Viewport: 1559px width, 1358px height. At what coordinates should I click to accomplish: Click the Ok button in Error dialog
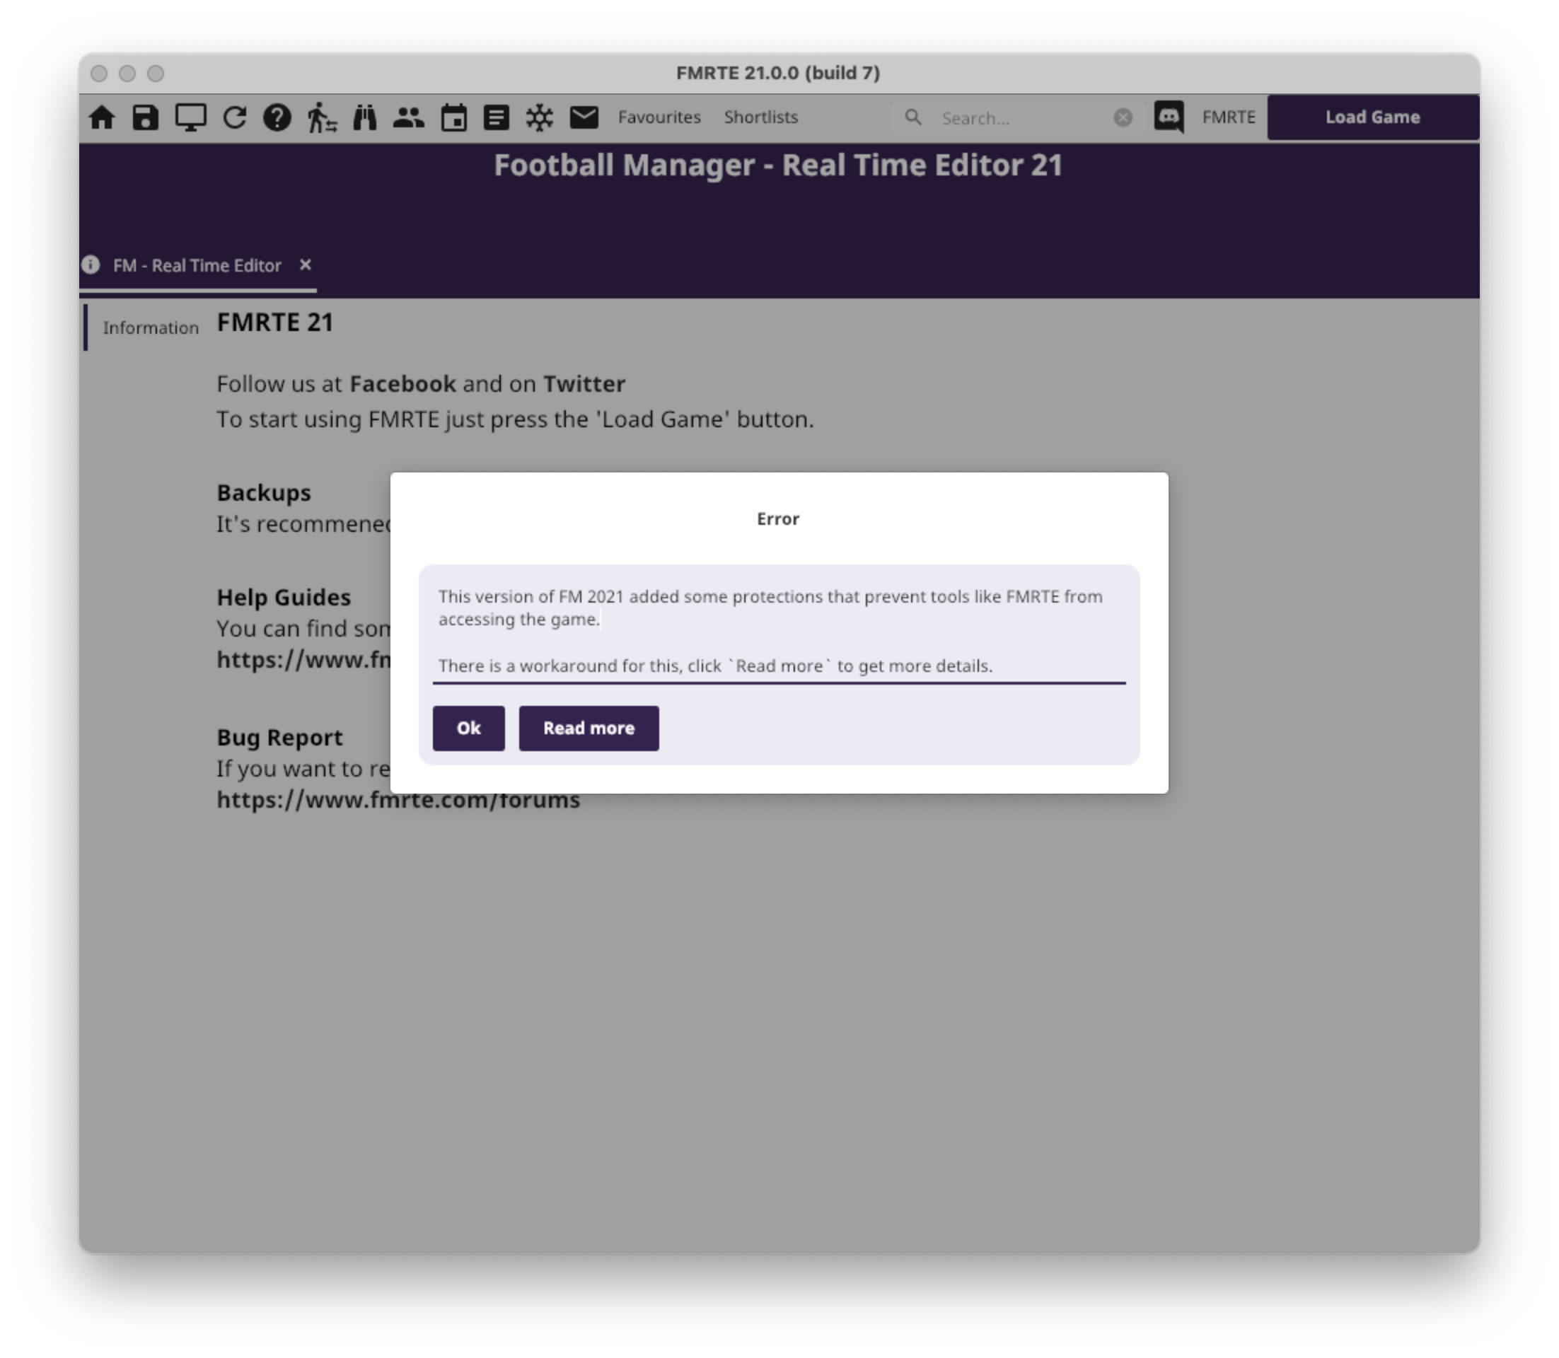tap(468, 729)
